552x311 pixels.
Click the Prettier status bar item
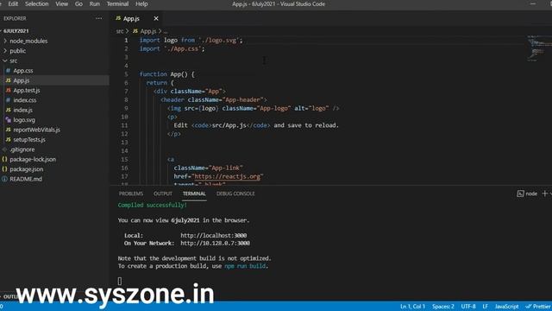coord(538,307)
